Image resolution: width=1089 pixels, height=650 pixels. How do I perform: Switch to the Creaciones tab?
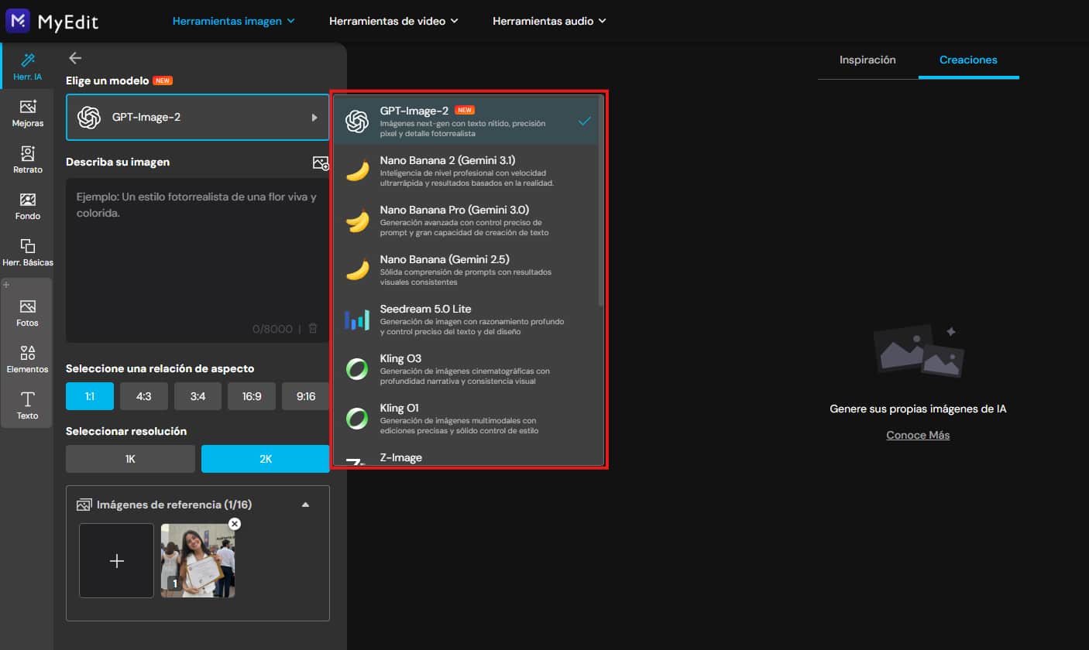pyautogui.click(x=968, y=60)
